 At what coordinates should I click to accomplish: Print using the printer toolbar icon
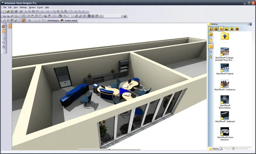(21, 11)
